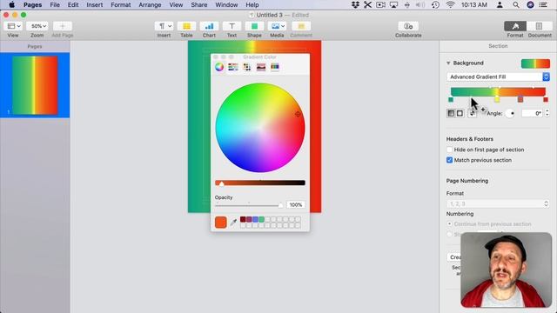The height and width of the screenshot is (313, 557).
Task: Click the Comment toolbar icon
Action: pos(301,26)
